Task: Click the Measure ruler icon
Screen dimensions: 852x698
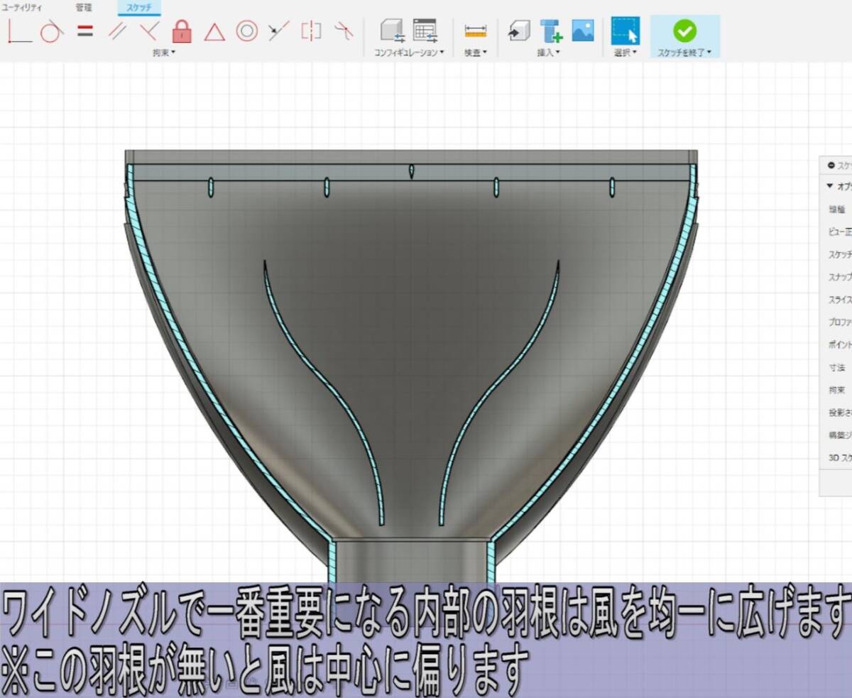Action: (x=475, y=31)
